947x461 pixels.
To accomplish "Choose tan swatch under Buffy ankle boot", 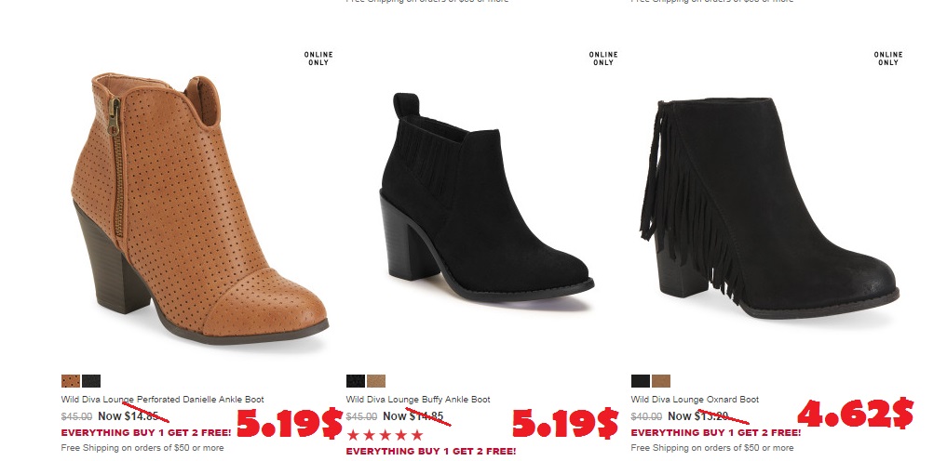I will [376, 381].
